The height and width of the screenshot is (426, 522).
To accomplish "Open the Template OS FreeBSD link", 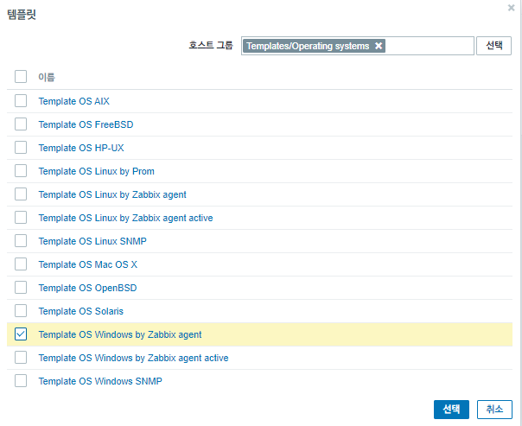I will click(x=86, y=124).
